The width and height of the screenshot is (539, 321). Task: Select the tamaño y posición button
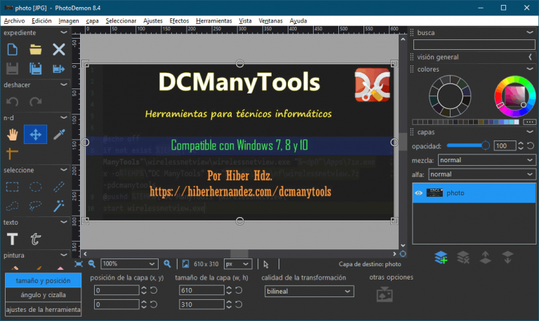(43, 280)
